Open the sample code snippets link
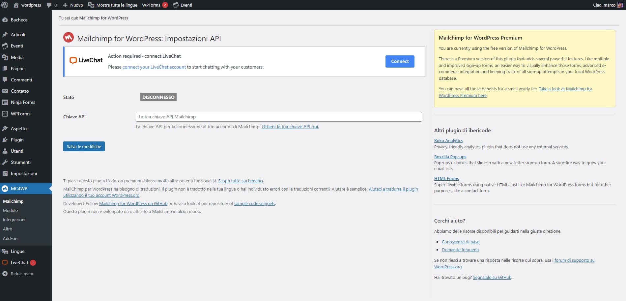Image resolution: width=626 pixels, height=301 pixels. [255, 203]
